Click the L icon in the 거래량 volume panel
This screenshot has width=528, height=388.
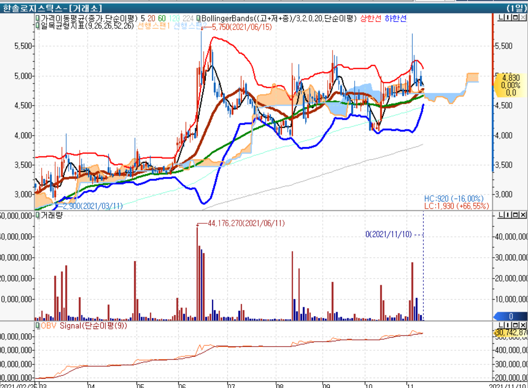(501, 215)
